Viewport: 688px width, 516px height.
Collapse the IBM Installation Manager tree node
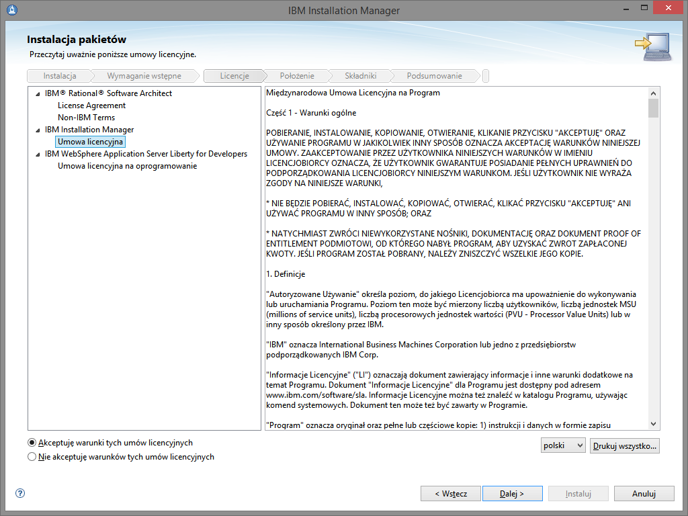click(38, 130)
